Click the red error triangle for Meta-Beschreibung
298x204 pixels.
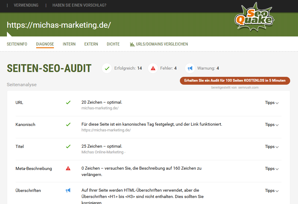point(68,168)
